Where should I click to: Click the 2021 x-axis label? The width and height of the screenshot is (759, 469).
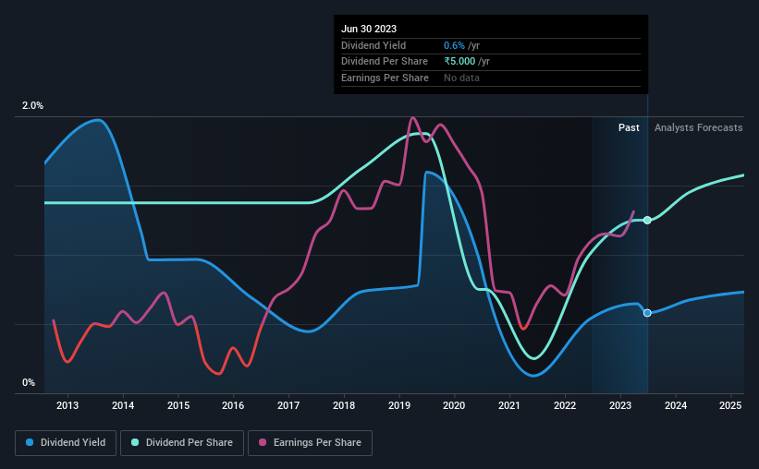click(509, 405)
